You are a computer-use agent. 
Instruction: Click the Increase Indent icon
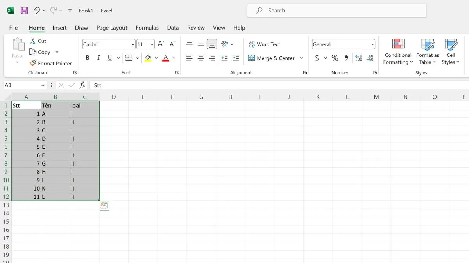point(236,58)
